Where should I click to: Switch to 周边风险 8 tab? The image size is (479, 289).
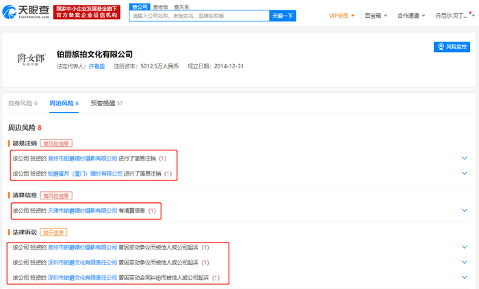point(64,103)
